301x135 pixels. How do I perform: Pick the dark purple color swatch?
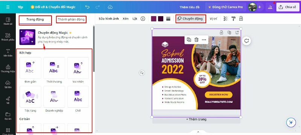(x=161, y=19)
